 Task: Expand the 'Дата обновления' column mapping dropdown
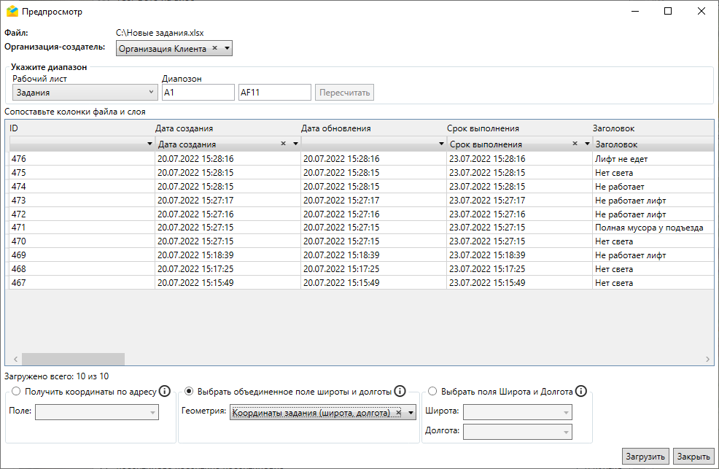pyautogui.click(x=441, y=144)
